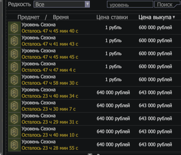Screen dimensions: 181x155
Task: Click the Season Level icon with 47 ч 45 мин 45 с remaining
Action: pyautogui.click(x=14, y=54)
